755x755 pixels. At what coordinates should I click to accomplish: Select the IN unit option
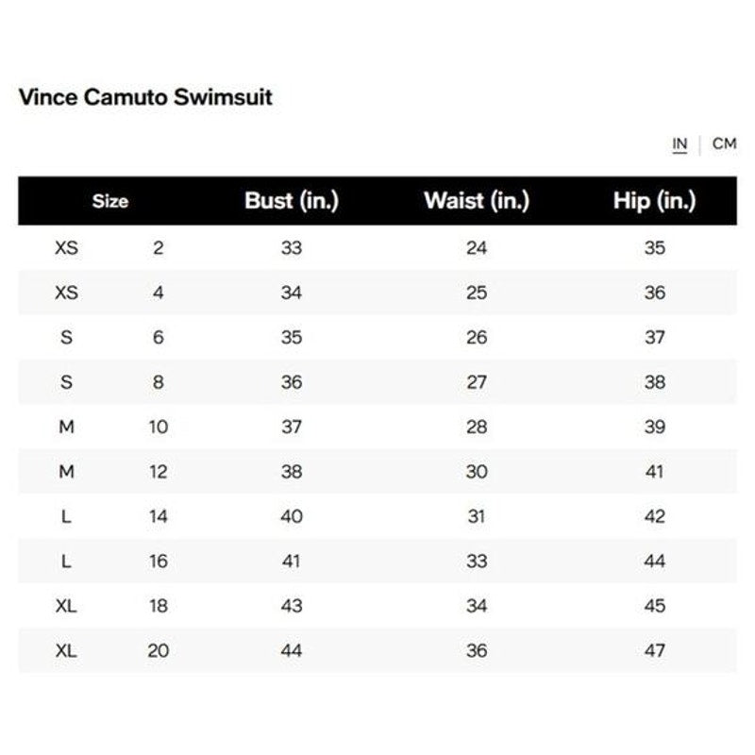679,144
